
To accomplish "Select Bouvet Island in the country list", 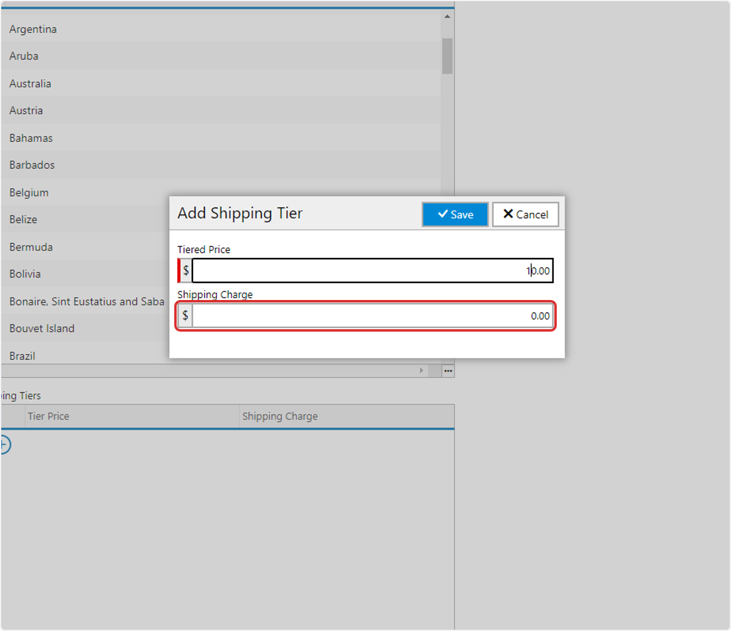I will point(85,328).
